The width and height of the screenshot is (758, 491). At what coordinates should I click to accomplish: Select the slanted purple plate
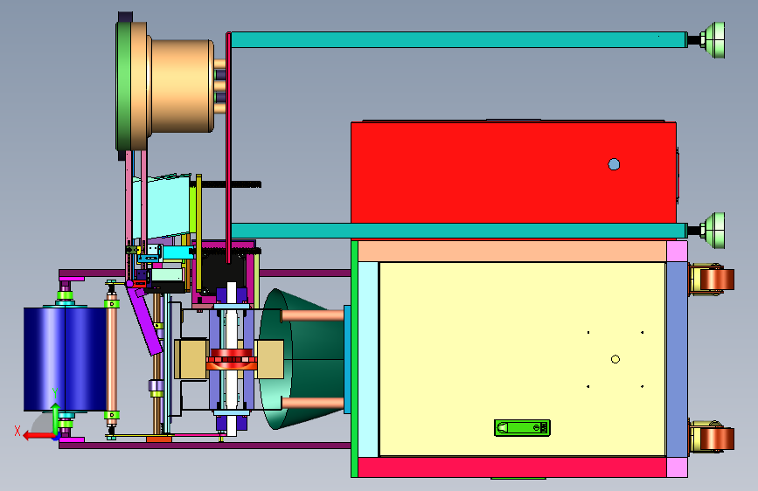pyautogui.click(x=144, y=321)
